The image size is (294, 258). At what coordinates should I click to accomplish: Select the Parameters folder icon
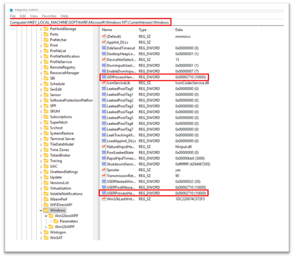click(56, 221)
